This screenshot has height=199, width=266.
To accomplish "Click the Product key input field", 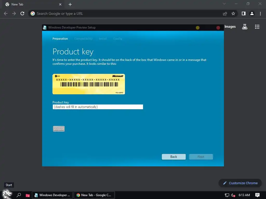I will coord(98,107).
